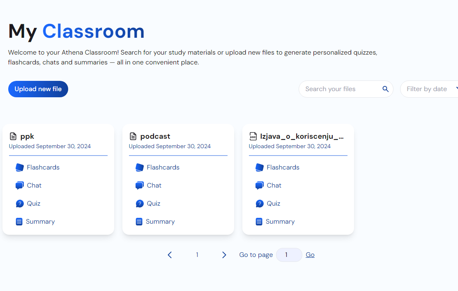This screenshot has height=291, width=458.
Task: Open Chat for the ppk file
Action: [34, 186]
